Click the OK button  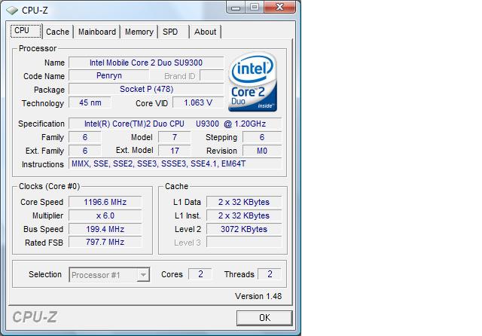coord(264,318)
